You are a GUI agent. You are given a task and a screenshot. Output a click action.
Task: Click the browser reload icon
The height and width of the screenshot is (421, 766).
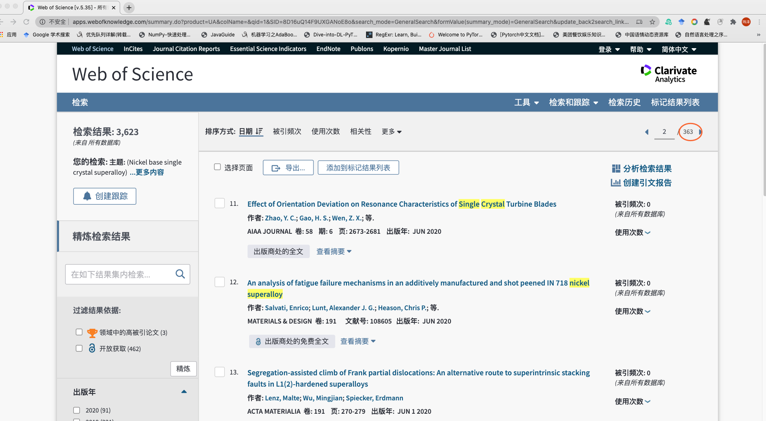(27, 22)
